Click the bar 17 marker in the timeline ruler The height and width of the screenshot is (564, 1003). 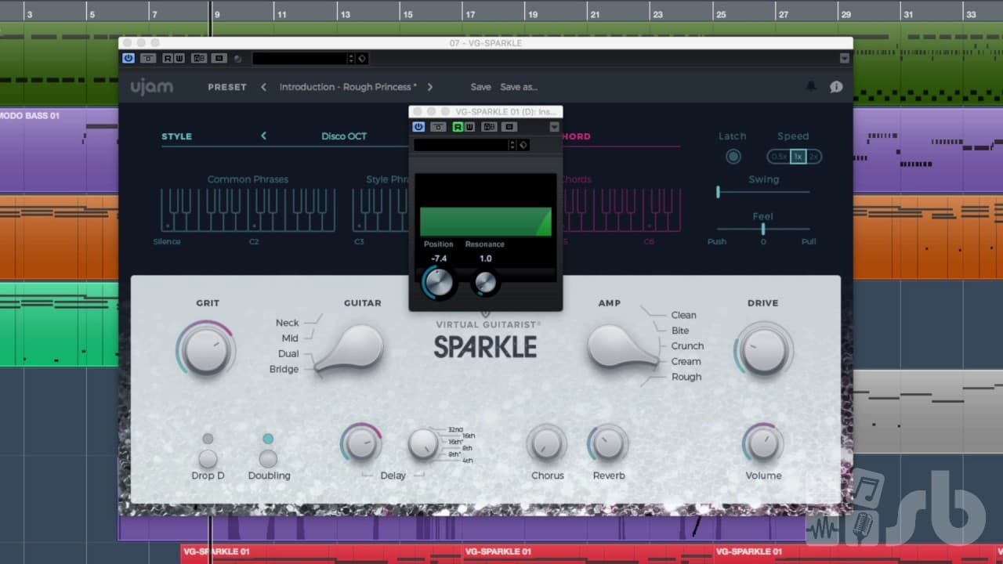pos(469,14)
